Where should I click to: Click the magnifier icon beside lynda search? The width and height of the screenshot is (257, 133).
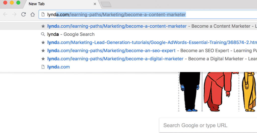pos(43,34)
